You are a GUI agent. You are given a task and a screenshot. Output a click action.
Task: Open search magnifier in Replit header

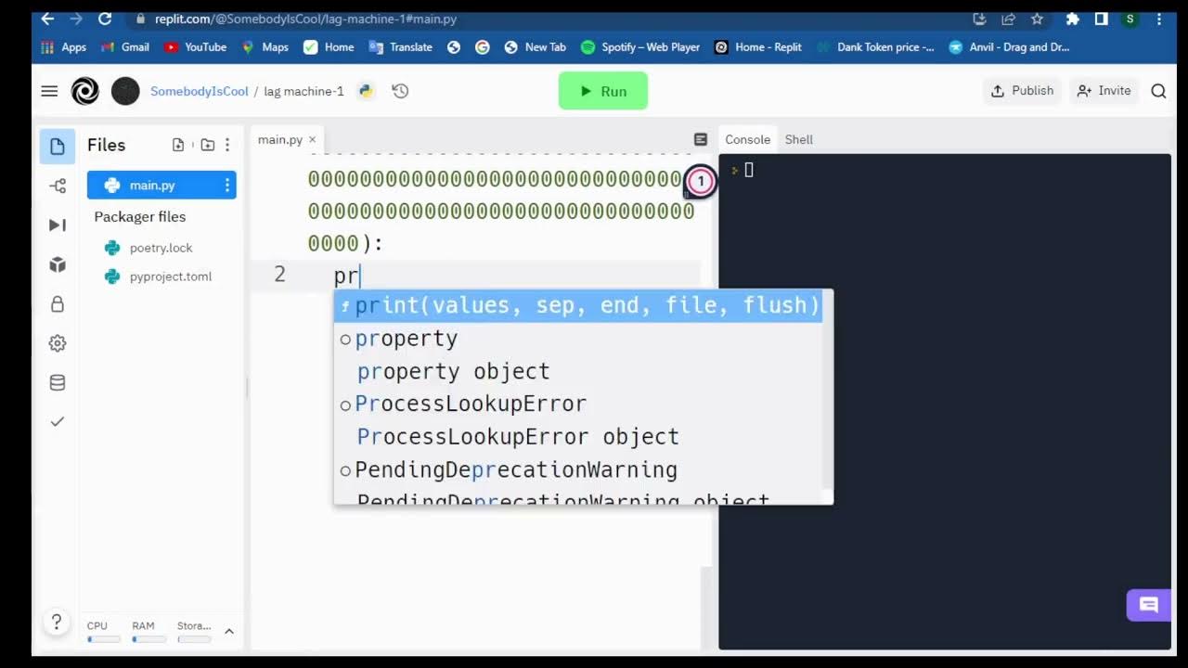coord(1158,91)
